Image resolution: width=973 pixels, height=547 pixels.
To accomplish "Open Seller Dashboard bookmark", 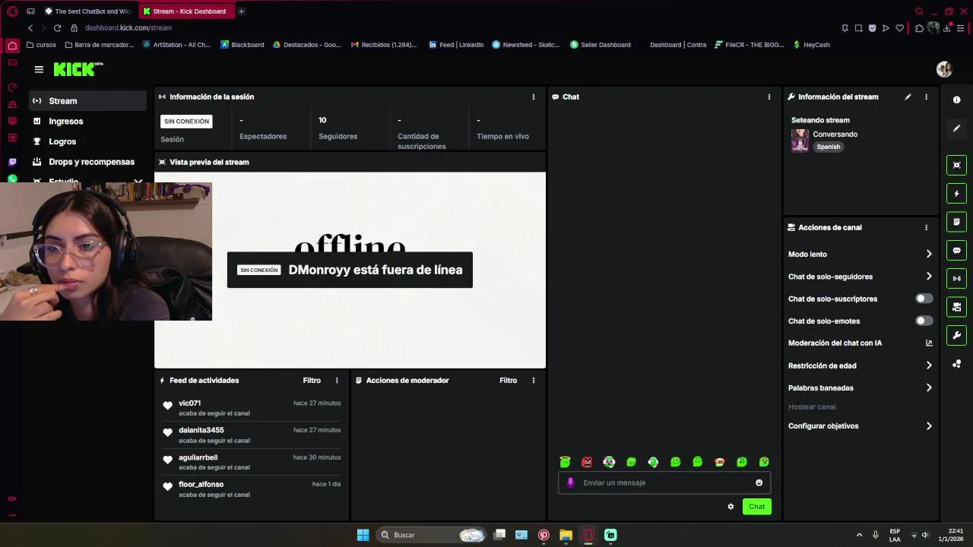I will click(x=600, y=45).
